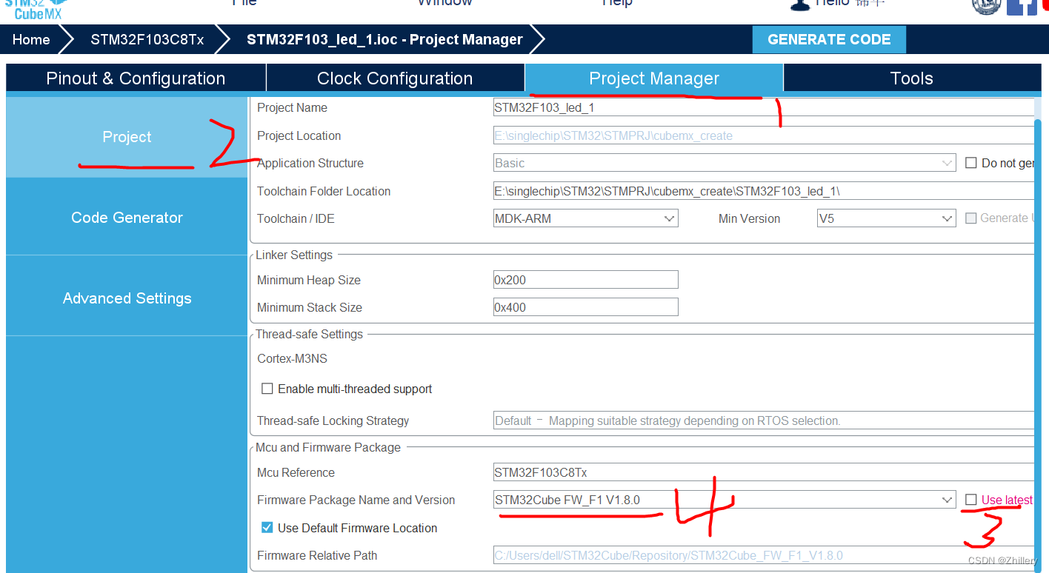Click the Project Name input field
The height and width of the screenshot is (573, 1049).
(x=763, y=107)
